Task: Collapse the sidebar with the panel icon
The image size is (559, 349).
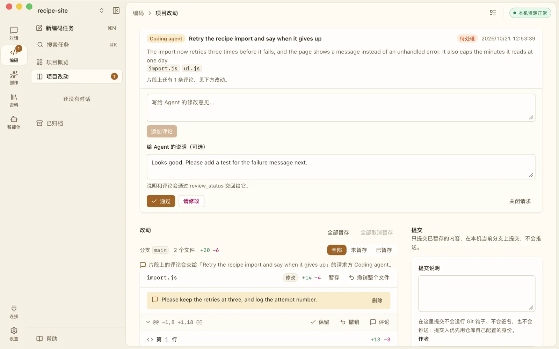Action: pos(116,10)
